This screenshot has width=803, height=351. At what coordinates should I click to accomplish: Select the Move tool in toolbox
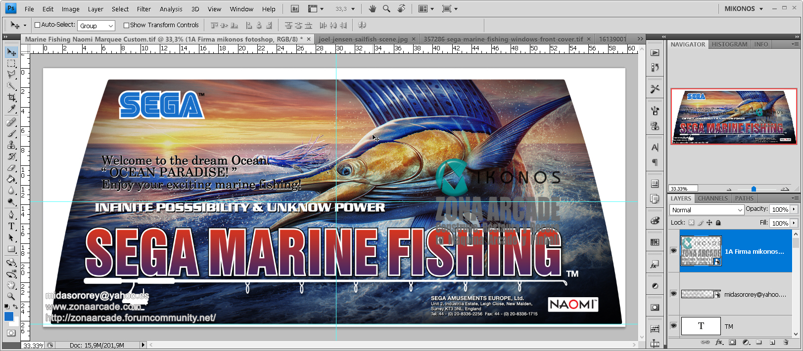pos(11,52)
